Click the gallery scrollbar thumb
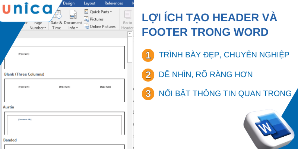Image resolution: width=298 pixels, height=149 pixels. pyautogui.click(x=130, y=50)
